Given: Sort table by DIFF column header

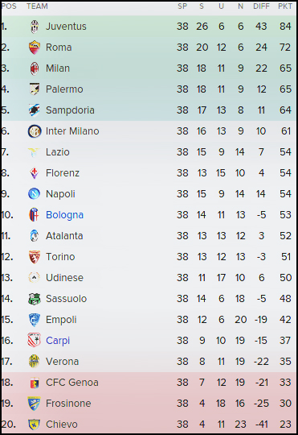Looking at the screenshot, I should [x=261, y=6].
